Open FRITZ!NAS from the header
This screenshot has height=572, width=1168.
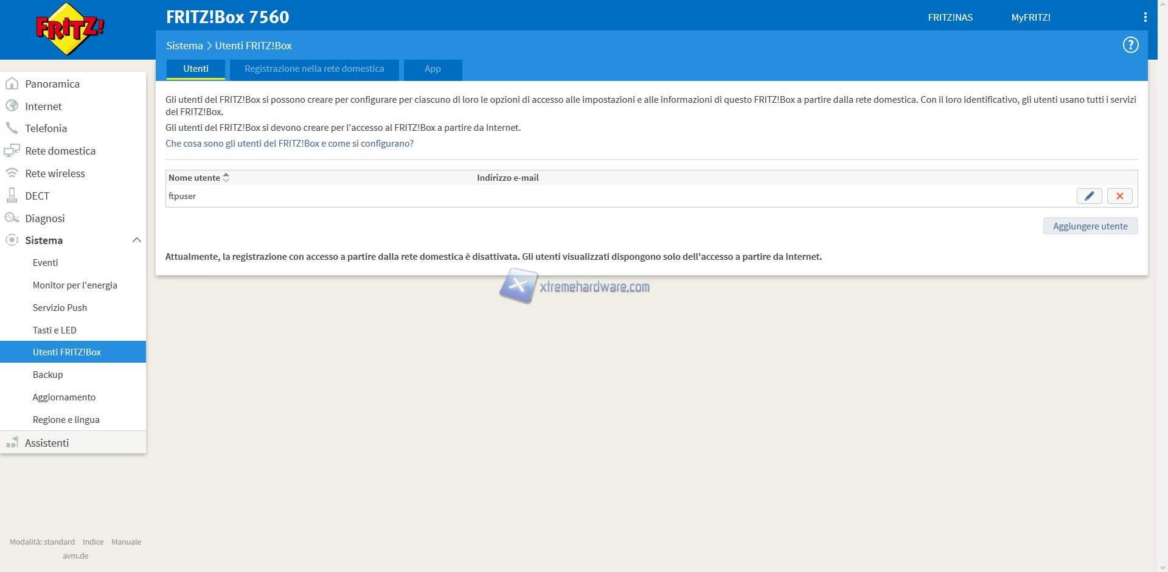[x=950, y=18]
